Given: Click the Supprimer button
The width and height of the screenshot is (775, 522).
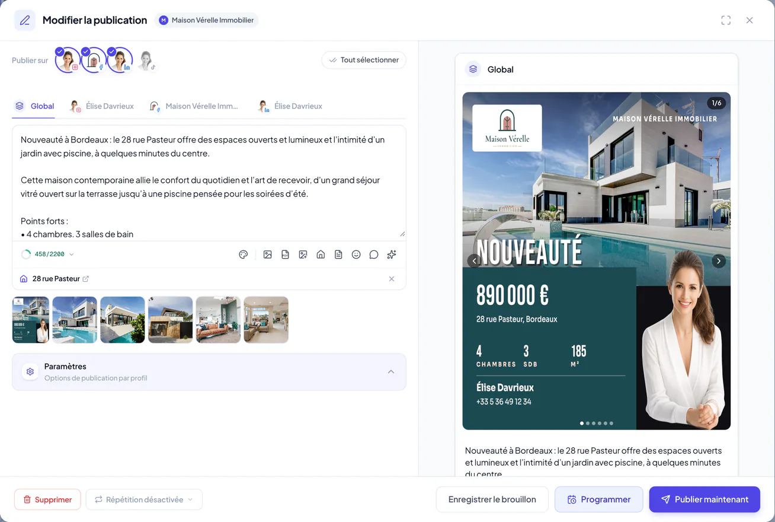Looking at the screenshot, I should (x=47, y=499).
